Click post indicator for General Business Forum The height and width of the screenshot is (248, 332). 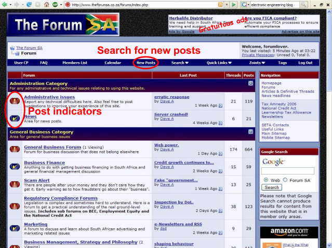pos(15,149)
